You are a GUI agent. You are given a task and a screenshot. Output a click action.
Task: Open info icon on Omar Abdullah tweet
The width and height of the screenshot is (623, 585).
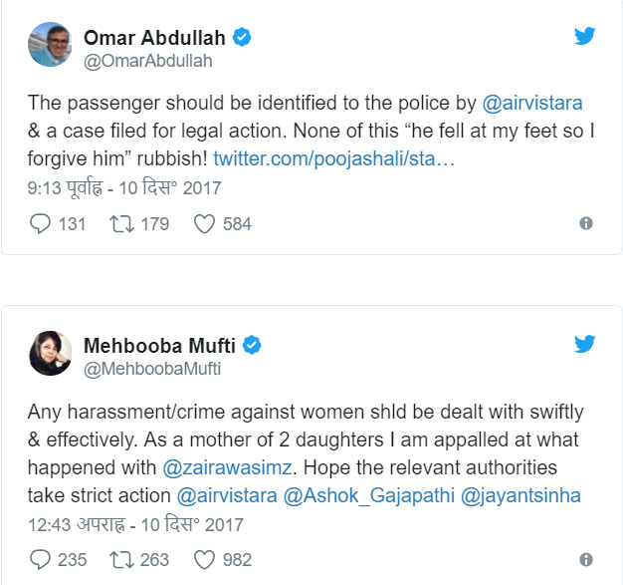point(586,223)
